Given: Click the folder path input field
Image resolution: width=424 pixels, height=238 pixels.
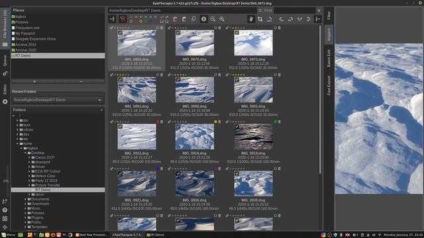Looking at the screenshot, I should tap(182, 11).
